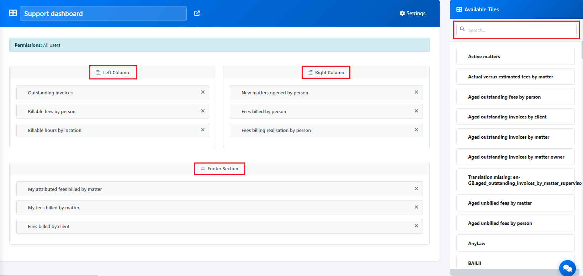583x276 pixels.
Task: Click the Available Tiles panel scrollbar
Action: click(582, 50)
